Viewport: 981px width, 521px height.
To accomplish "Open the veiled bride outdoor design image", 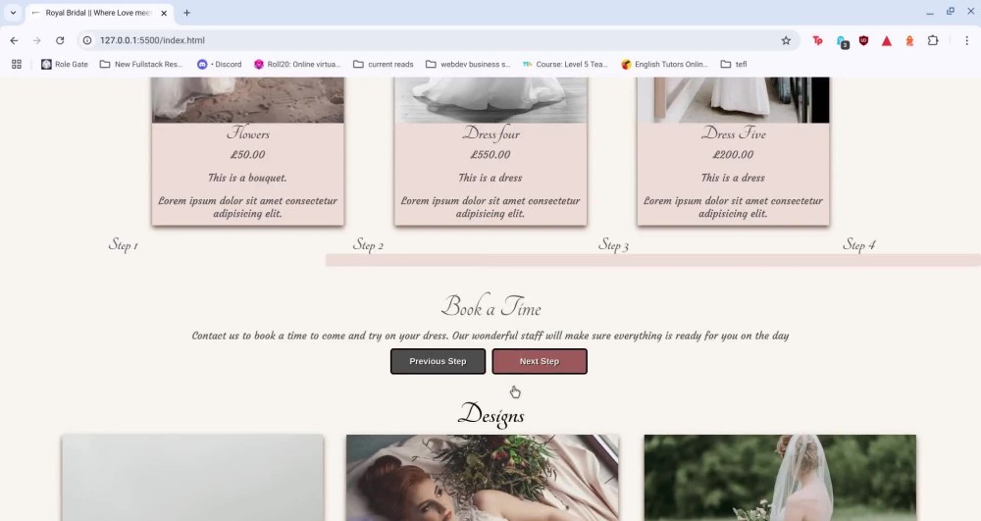I will pos(780,478).
